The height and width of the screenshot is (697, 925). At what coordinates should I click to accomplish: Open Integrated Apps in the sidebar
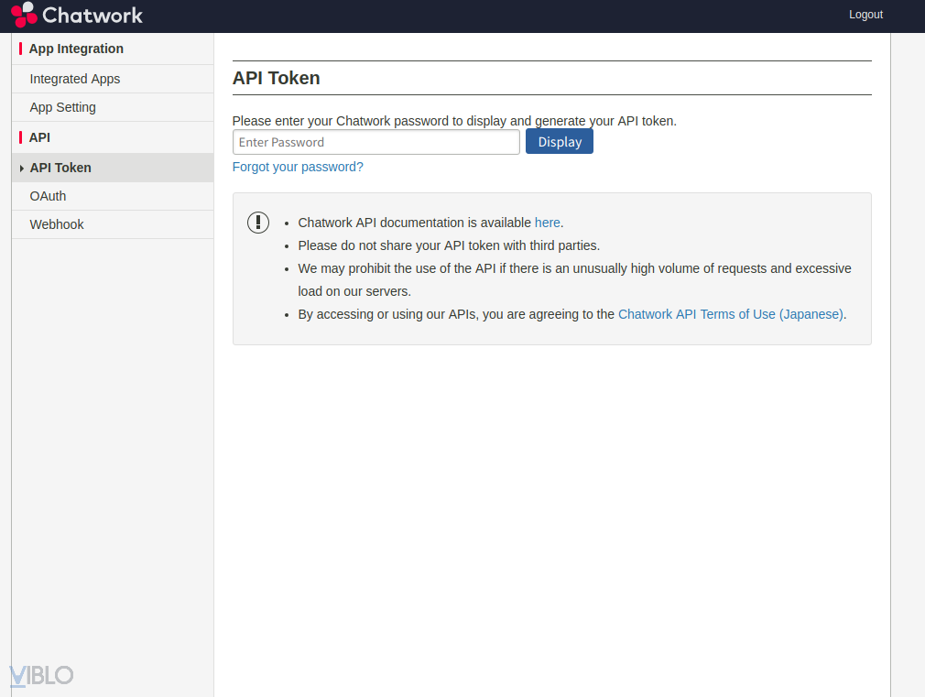pyautogui.click(x=75, y=79)
